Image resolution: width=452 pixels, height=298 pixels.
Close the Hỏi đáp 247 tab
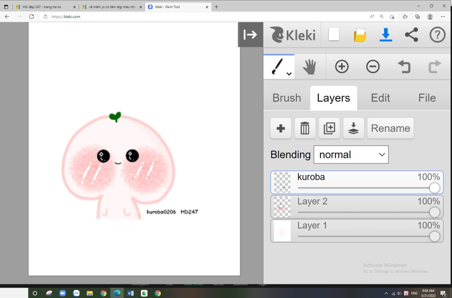pyautogui.click(x=74, y=7)
